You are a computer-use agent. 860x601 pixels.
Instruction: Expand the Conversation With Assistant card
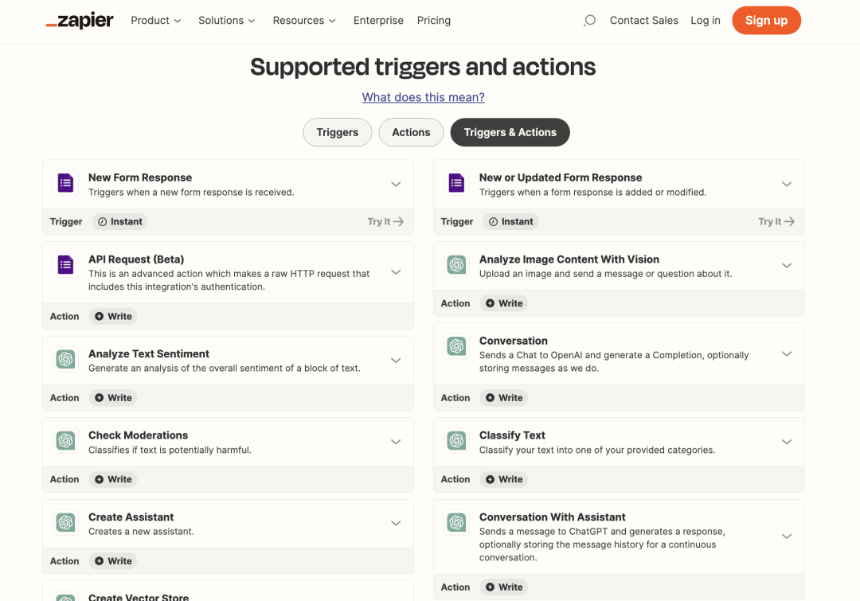click(787, 537)
